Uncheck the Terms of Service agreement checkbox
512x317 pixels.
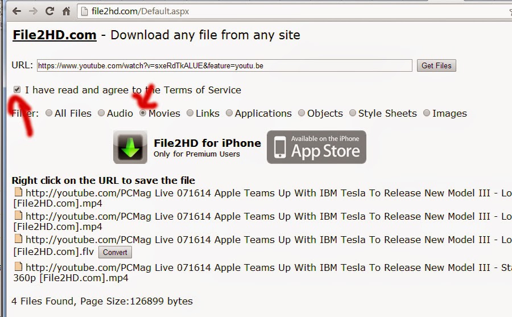pyautogui.click(x=17, y=89)
